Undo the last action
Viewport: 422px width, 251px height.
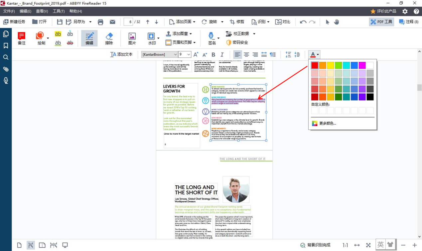(x=303, y=22)
